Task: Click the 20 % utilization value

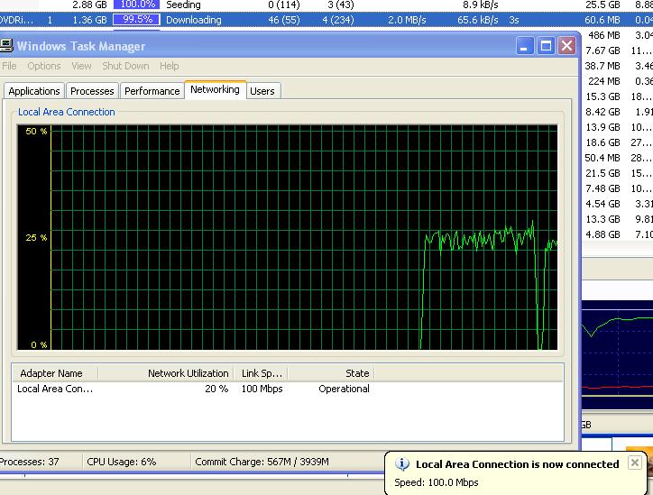Action: click(216, 389)
